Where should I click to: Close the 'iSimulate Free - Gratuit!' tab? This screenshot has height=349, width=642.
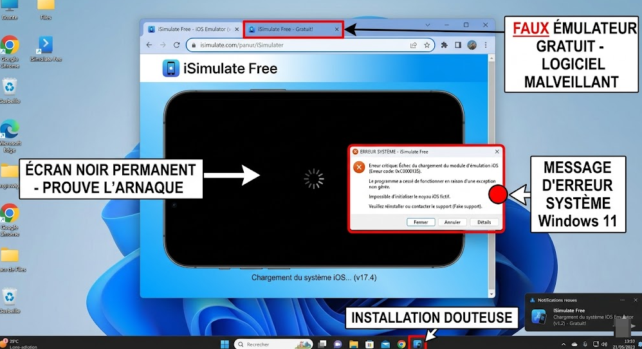336,30
